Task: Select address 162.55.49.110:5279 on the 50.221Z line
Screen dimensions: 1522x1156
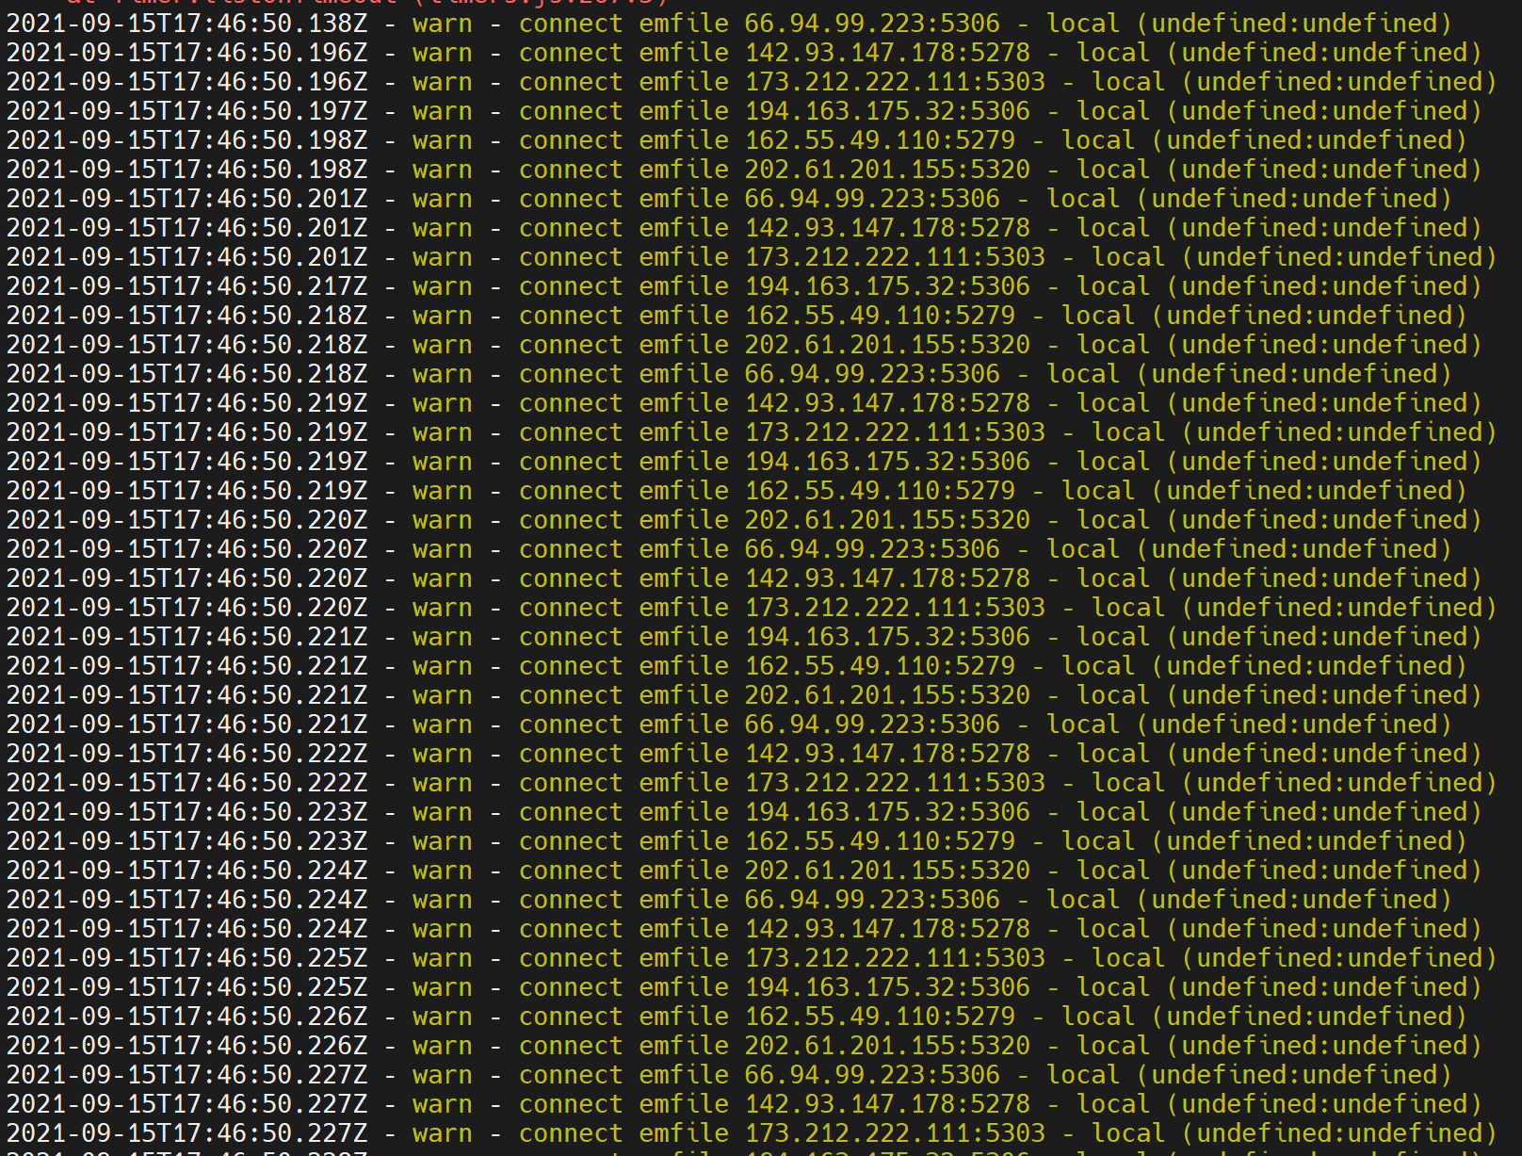Action: [x=880, y=666]
